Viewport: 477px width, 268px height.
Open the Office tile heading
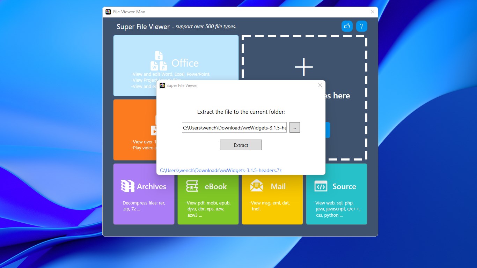[185, 63]
